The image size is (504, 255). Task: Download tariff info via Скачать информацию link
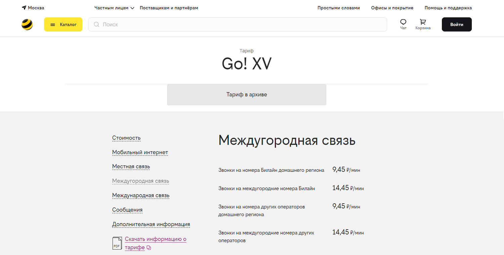pyautogui.click(x=156, y=243)
